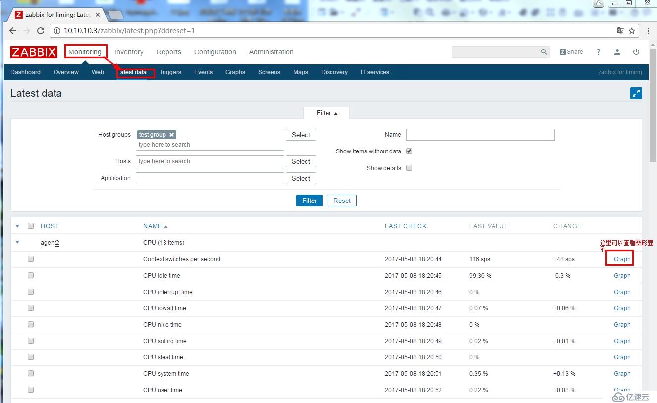
Task: Go to the Triggers submenu
Action: pos(170,72)
